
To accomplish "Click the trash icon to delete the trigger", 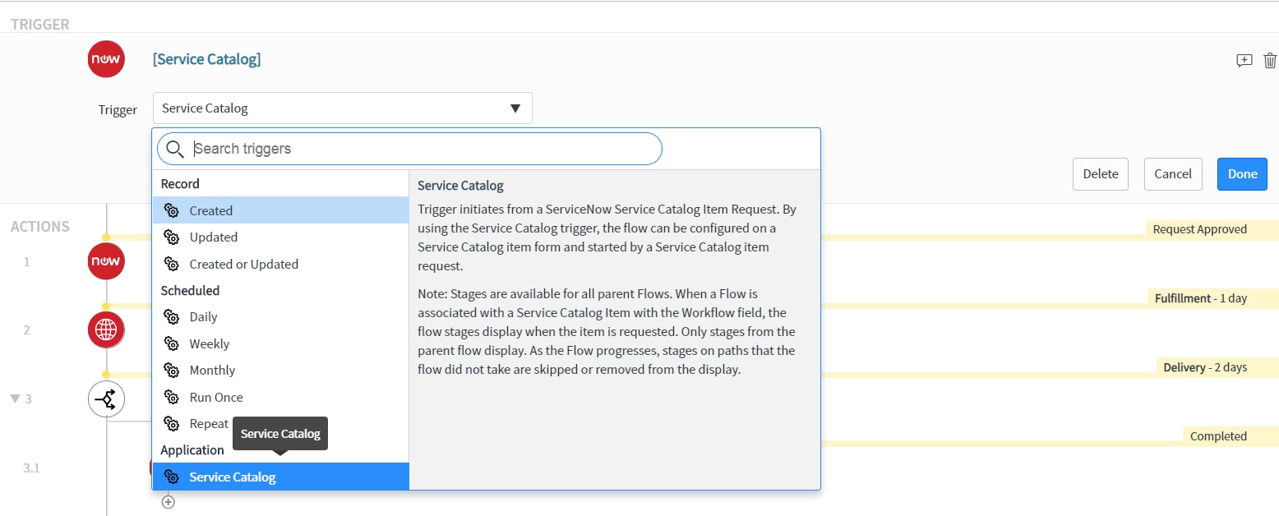I will point(1269,60).
